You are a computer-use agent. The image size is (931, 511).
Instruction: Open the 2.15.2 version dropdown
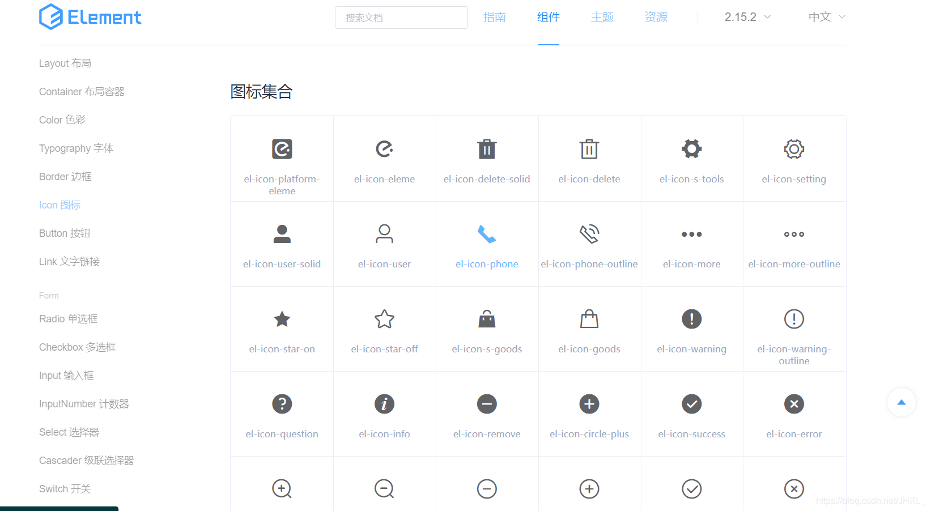[x=747, y=17]
